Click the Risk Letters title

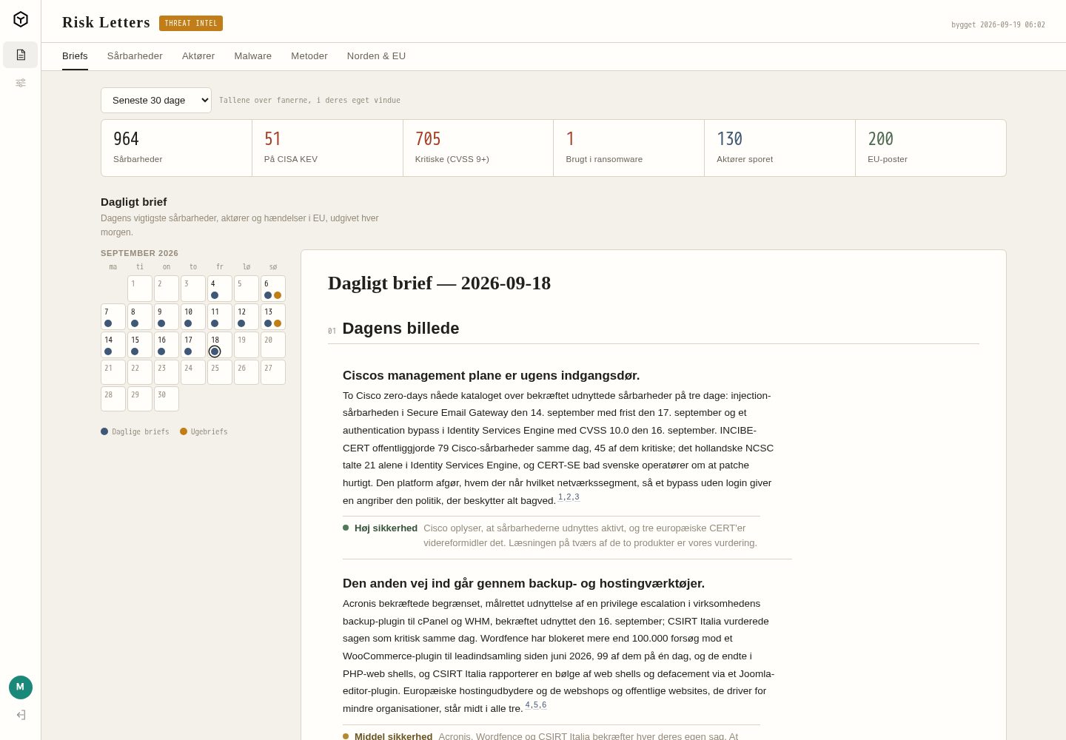click(106, 22)
